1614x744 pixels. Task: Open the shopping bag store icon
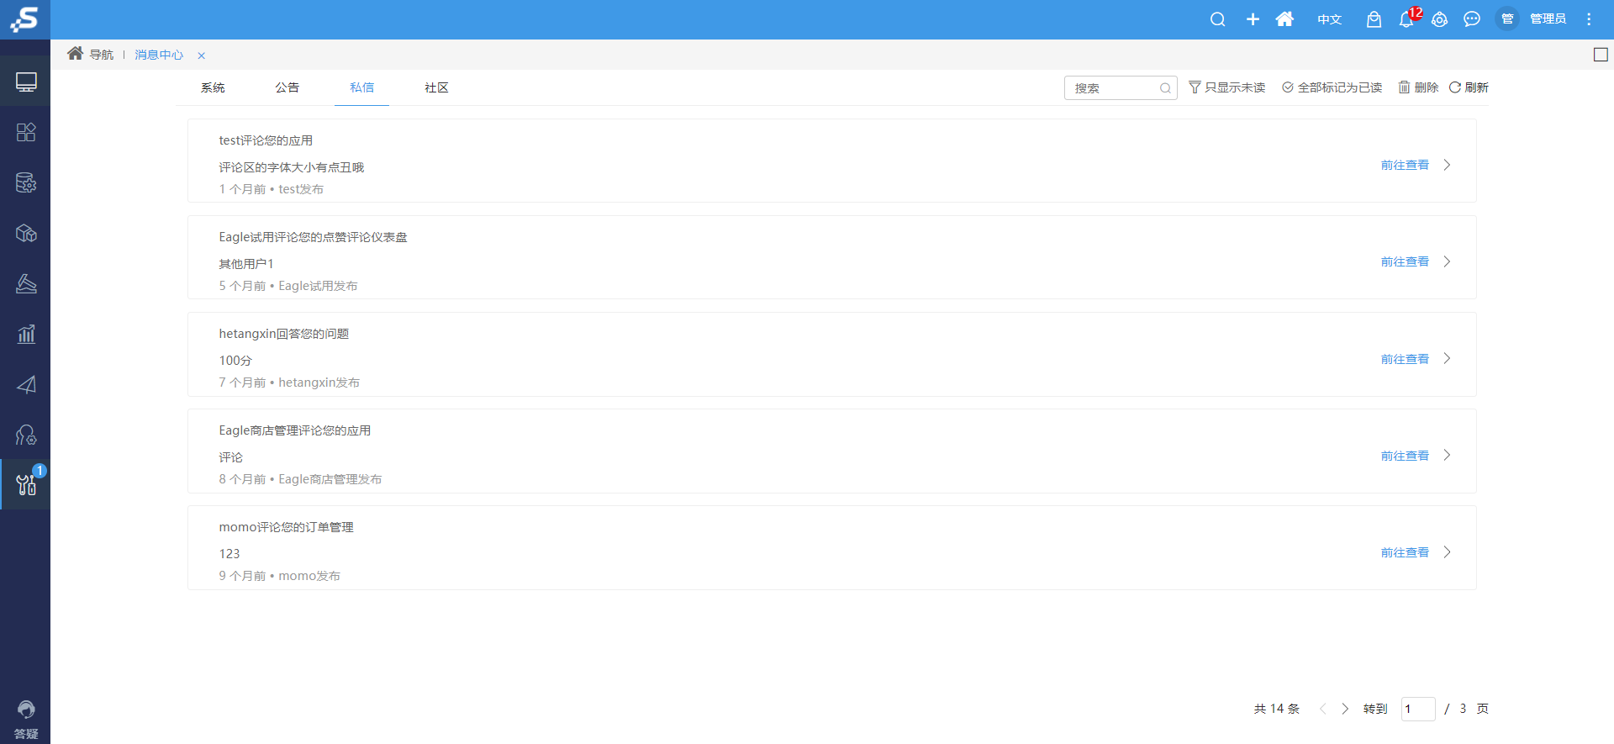pos(1374,19)
